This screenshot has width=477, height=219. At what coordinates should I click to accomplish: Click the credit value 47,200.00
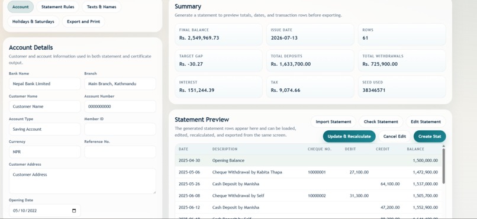(x=390, y=207)
